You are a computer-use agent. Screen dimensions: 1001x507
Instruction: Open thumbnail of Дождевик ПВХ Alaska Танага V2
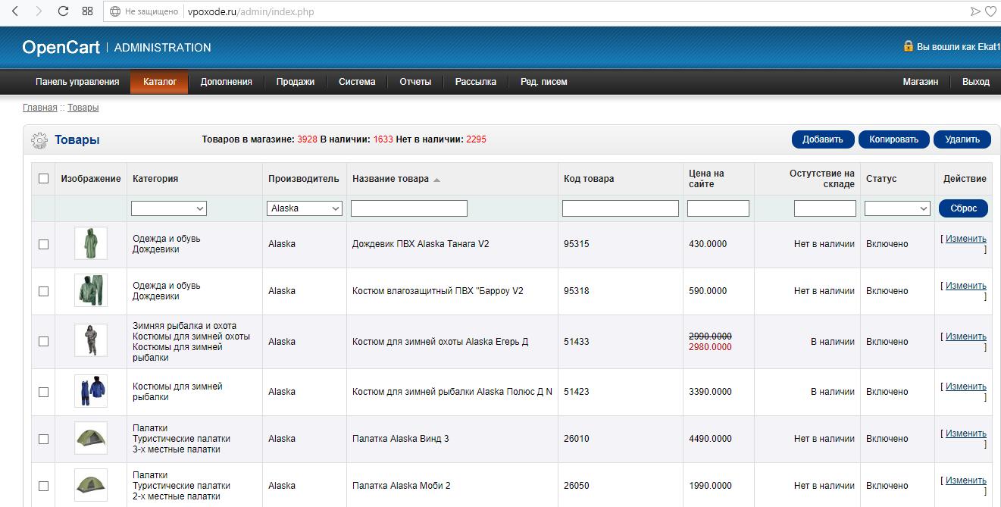tap(91, 243)
